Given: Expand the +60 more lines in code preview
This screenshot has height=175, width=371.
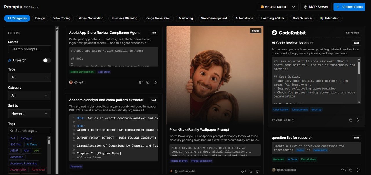Looking at the screenshot, I should click(x=89, y=158).
